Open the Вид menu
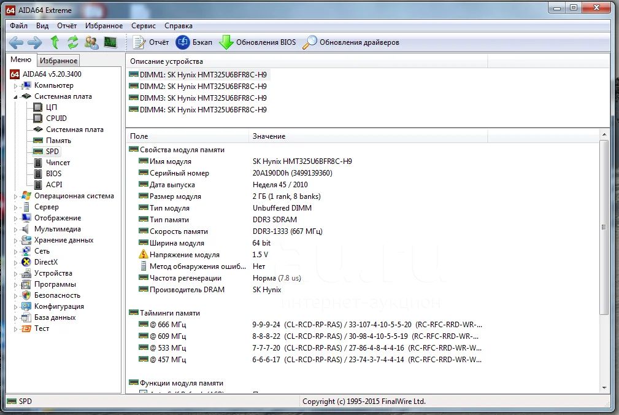Image resolution: width=619 pixels, height=415 pixels. [x=42, y=26]
